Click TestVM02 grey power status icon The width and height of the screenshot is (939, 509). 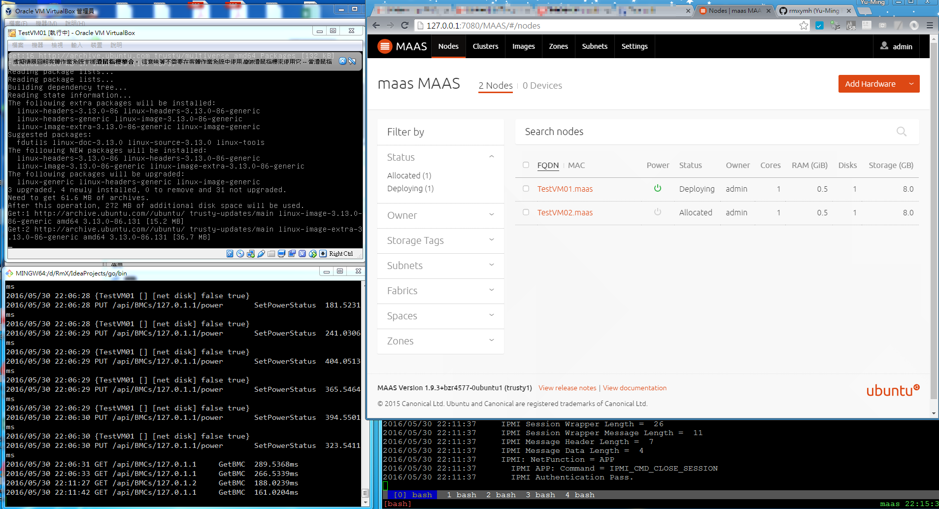(658, 212)
